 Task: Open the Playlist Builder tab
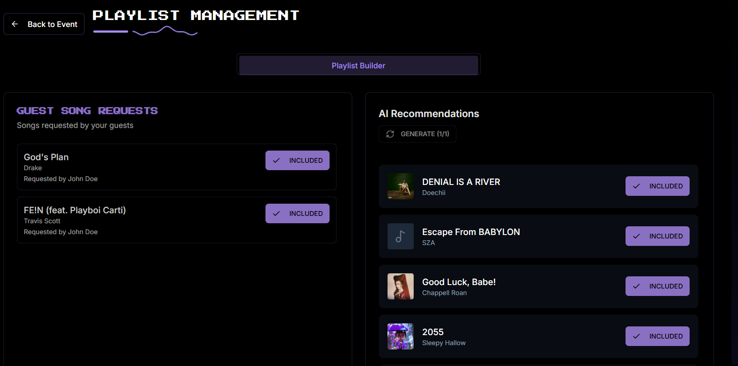tap(358, 65)
